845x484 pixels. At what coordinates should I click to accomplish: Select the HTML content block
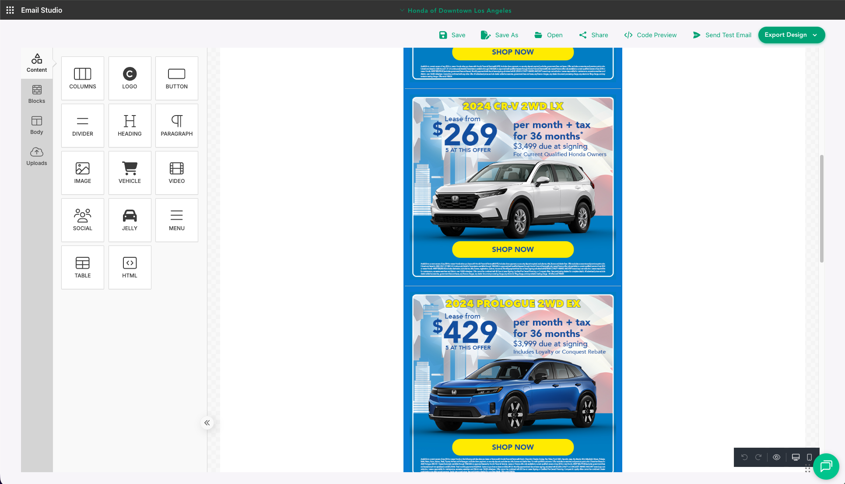pyautogui.click(x=130, y=267)
